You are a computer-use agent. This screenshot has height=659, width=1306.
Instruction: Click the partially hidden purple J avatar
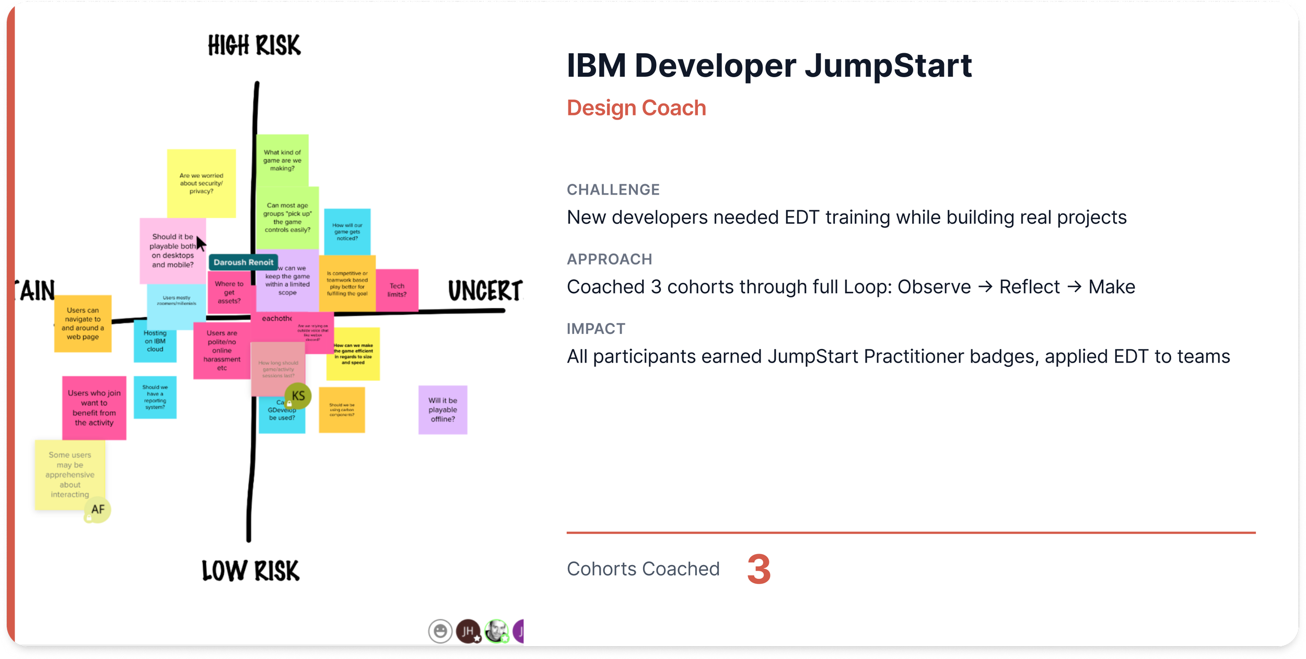click(x=519, y=631)
